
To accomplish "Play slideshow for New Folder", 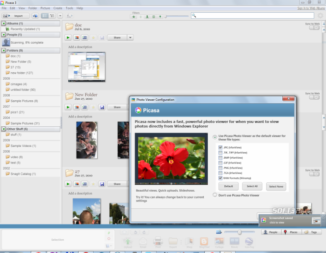I will click(x=68, y=108).
